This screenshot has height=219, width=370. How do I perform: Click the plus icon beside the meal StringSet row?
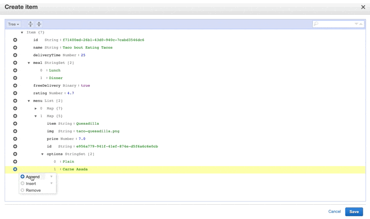(15, 63)
